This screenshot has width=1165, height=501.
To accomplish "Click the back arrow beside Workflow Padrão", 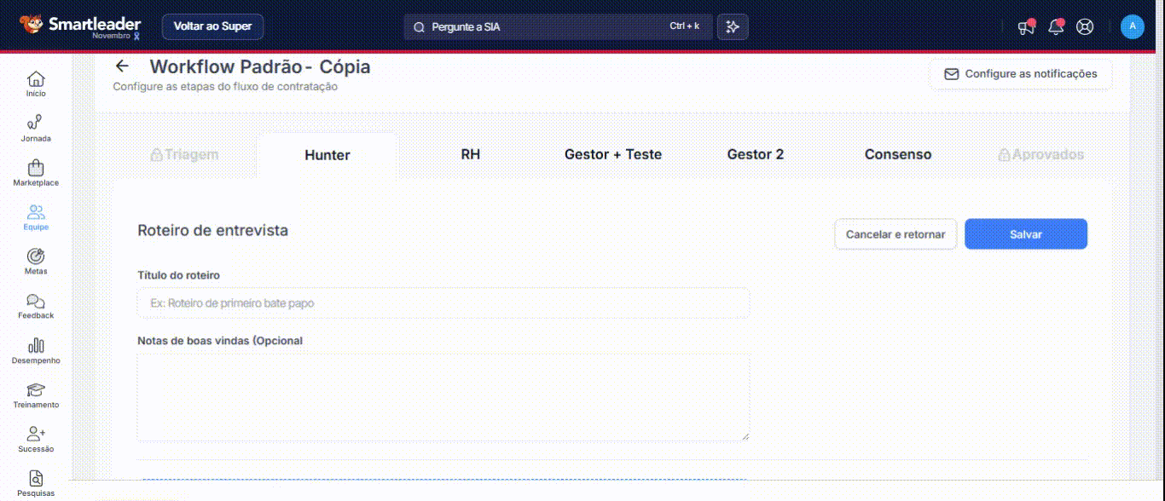I will tap(122, 66).
